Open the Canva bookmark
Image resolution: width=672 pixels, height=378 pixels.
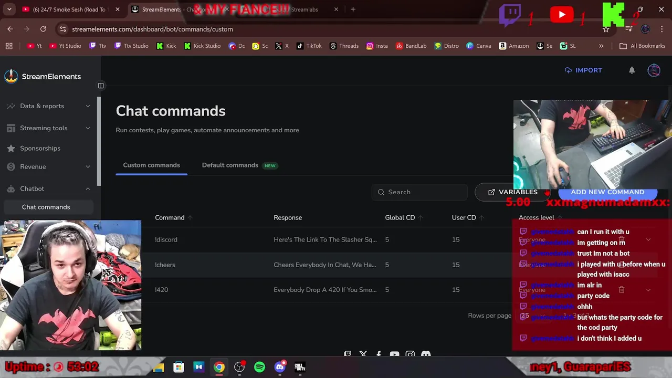pos(479,46)
